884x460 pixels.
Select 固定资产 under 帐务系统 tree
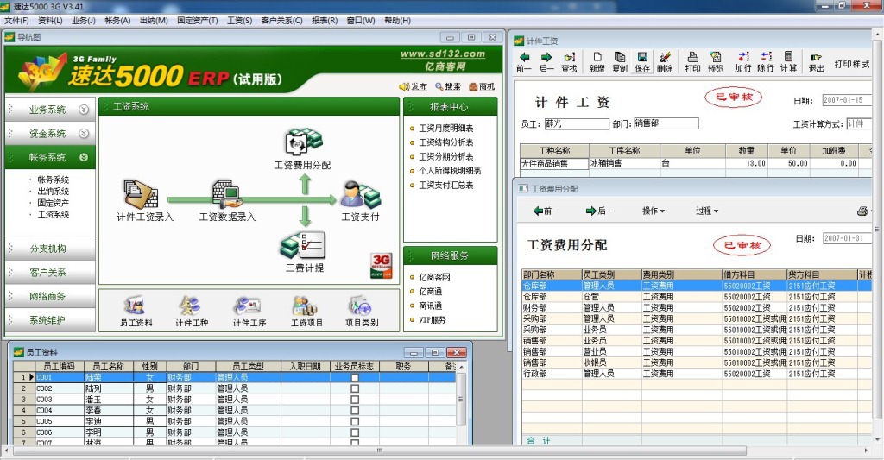(x=53, y=203)
